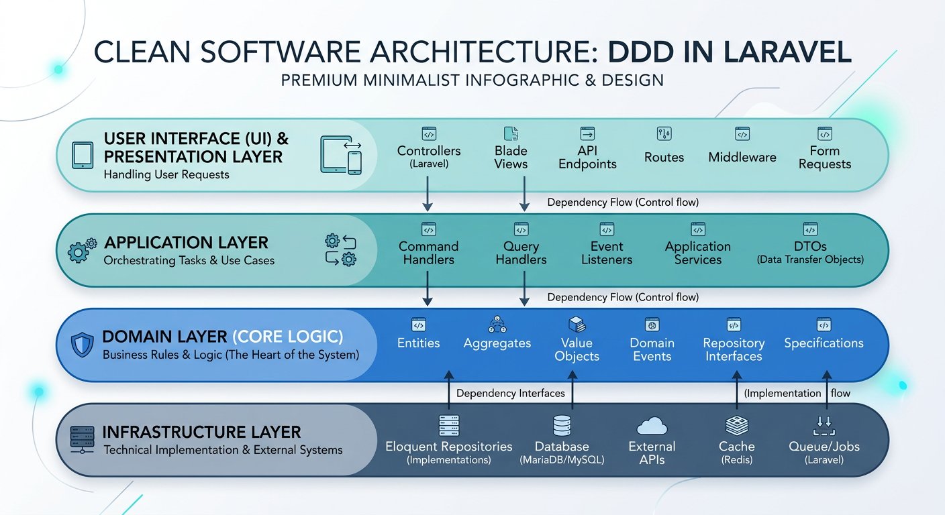This screenshot has height=515, width=945.
Task: Click the "Application Services" label
Action: 697,253
